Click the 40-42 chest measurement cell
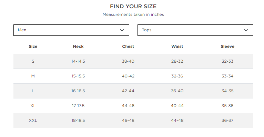 click(x=128, y=76)
